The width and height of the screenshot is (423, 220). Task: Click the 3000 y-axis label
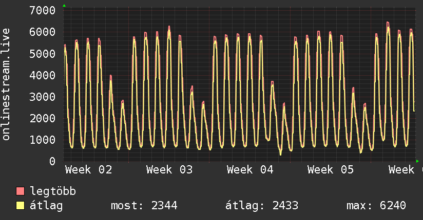(x=43, y=97)
